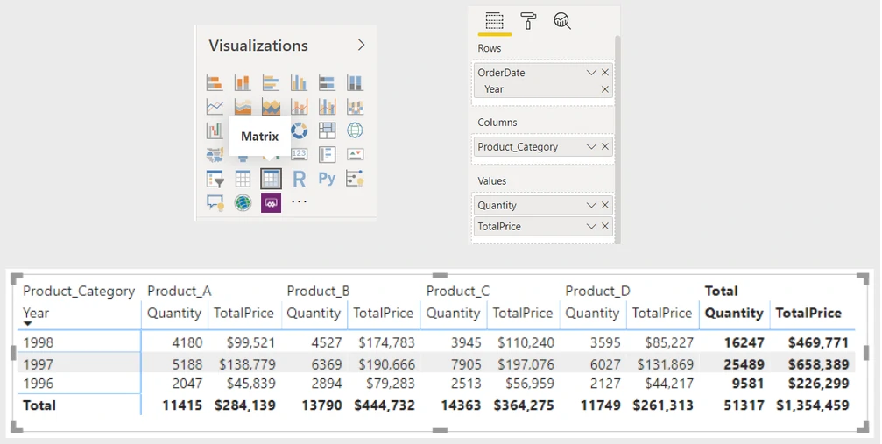Click TotalPrice header under Product_B
The image size is (882, 444).
coord(383,313)
